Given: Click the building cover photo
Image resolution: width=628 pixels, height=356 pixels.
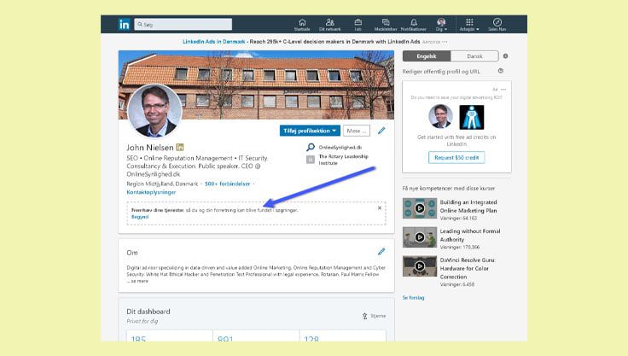Looking at the screenshot, I should click(256, 85).
